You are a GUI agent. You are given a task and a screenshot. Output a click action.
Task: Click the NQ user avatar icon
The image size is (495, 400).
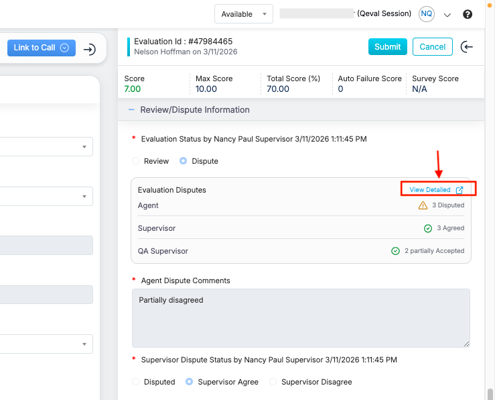point(426,14)
